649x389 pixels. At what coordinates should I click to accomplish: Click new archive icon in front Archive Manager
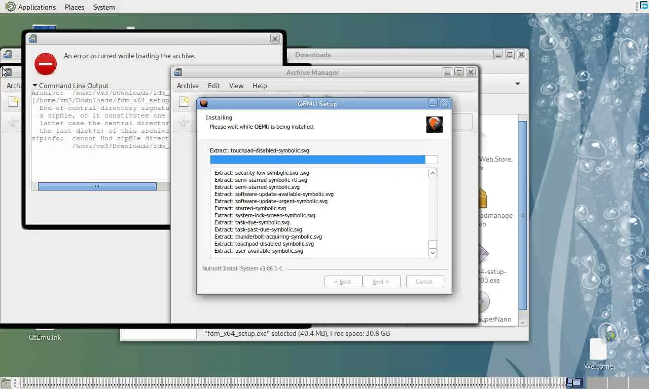(185, 102)
